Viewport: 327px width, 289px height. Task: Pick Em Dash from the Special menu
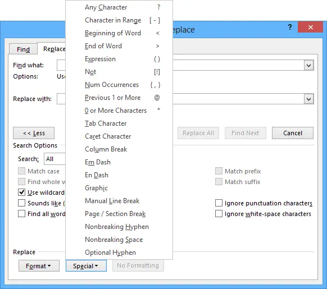[119, 162]
